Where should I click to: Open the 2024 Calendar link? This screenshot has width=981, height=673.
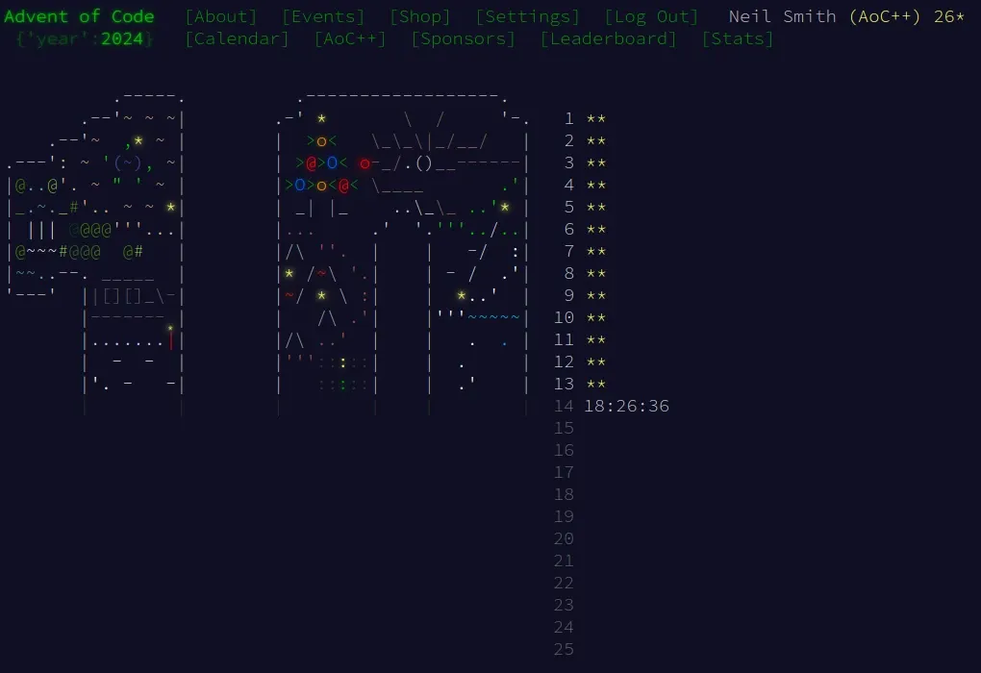tap(237, 38)
